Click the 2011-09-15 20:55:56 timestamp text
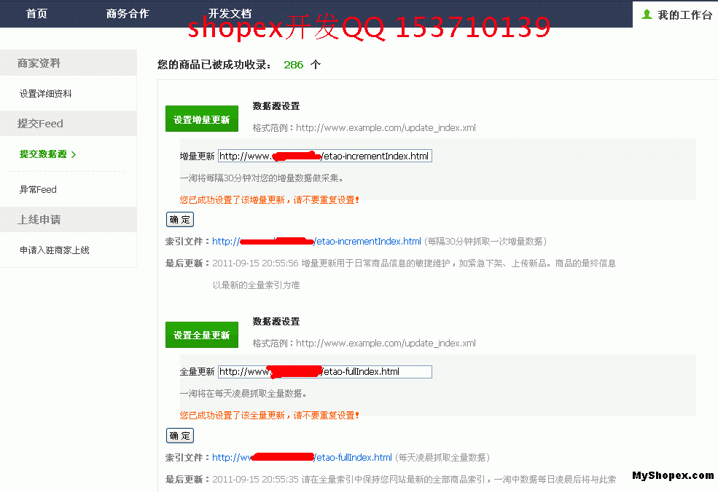The height and width of the screenshot is (492, 718). [x=255, y=263]
